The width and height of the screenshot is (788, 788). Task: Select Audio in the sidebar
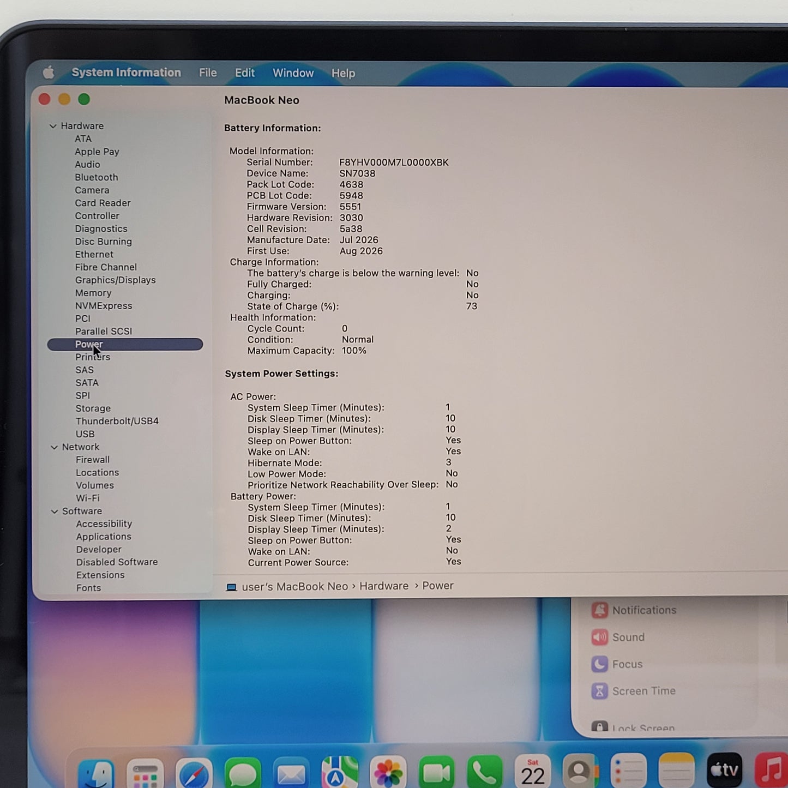point(87,164)
